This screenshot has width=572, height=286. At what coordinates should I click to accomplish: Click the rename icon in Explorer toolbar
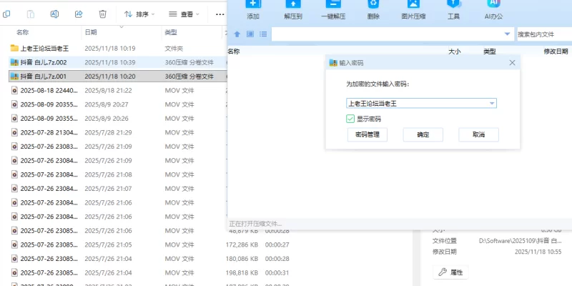click(54, 14)
